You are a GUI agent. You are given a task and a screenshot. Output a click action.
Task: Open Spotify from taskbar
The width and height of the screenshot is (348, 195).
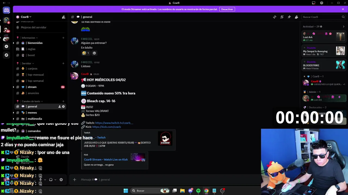(198, 191)
